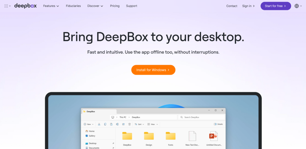Click the deepbox logo

click(x=25, y=6)
